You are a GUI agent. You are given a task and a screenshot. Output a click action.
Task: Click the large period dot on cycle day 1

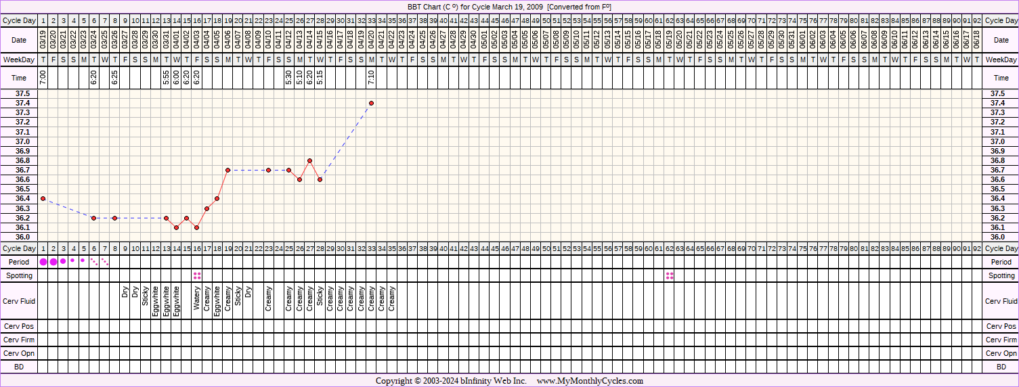coord(43,262)
